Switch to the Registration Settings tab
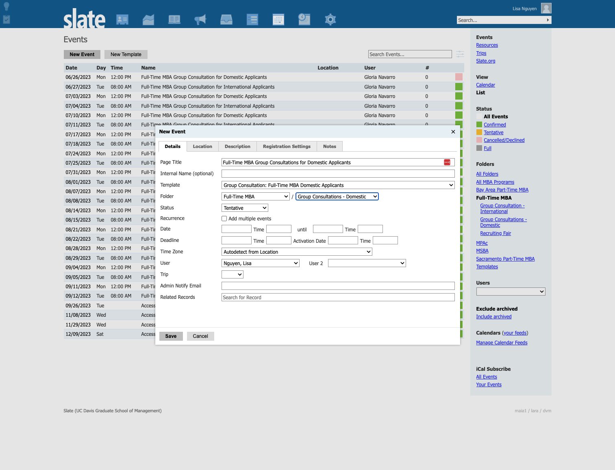This screenshot has height=470, width=615. [x=287, y=146]
